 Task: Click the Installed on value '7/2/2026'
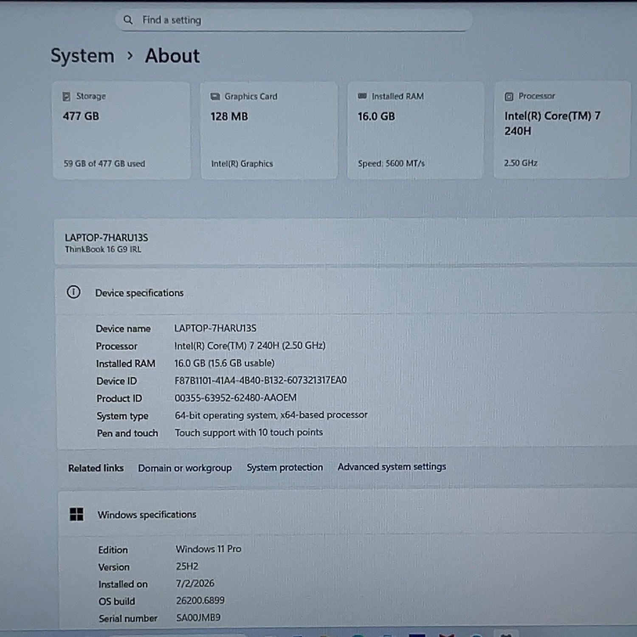tap(195, 583)
